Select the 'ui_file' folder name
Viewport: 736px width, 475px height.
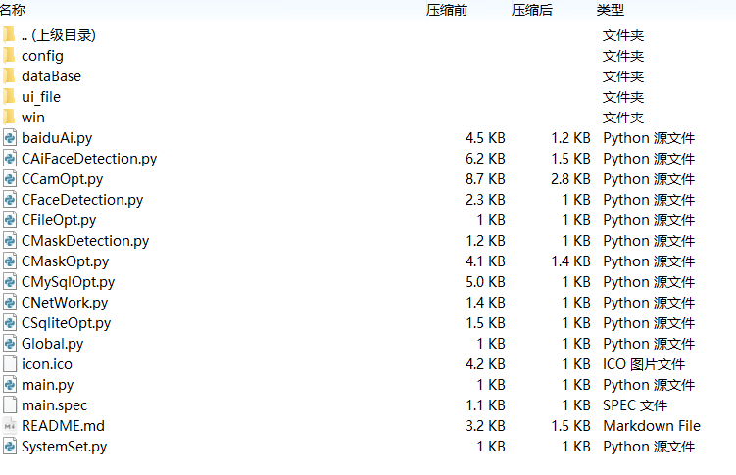pyautogui.click(x=41, y=97)
